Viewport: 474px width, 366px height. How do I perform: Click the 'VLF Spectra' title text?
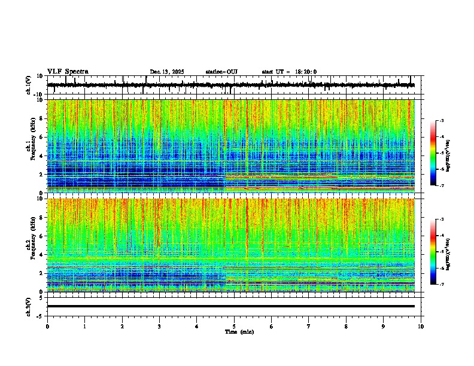tap(68, 72)
